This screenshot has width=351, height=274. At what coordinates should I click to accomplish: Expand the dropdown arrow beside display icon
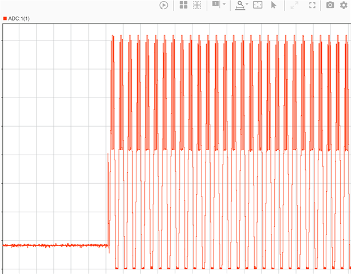pyautogui.click(x=224, y=4)
